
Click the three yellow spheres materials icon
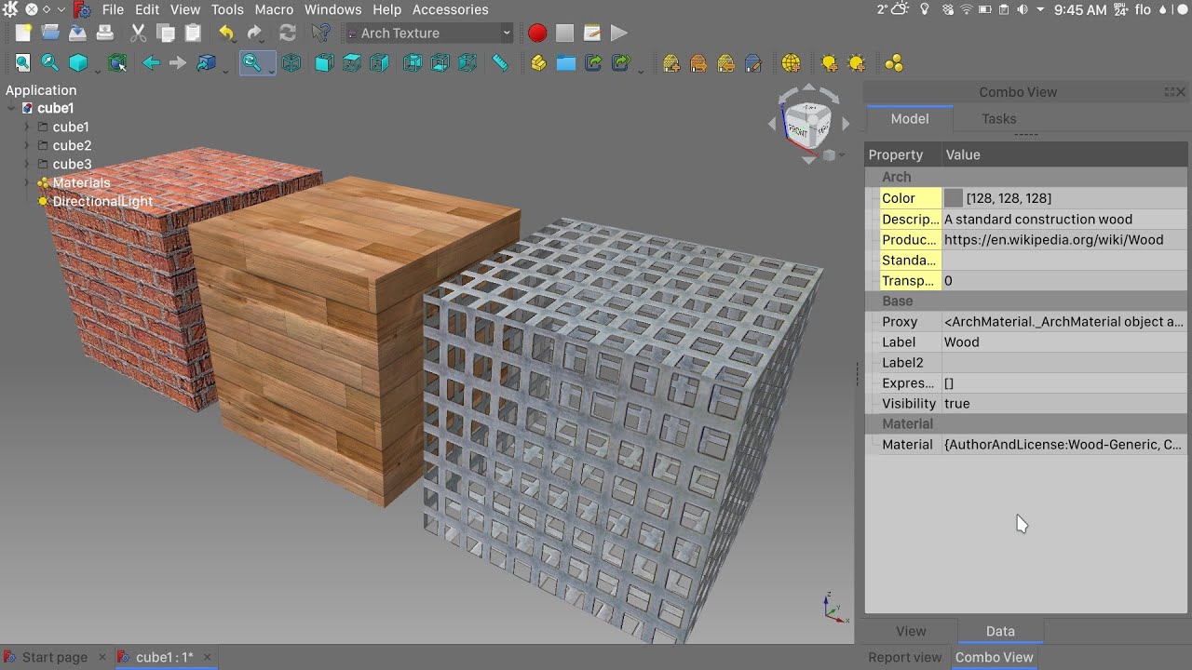[x=894, y=63]
